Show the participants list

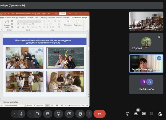click(x=135, y=114)
